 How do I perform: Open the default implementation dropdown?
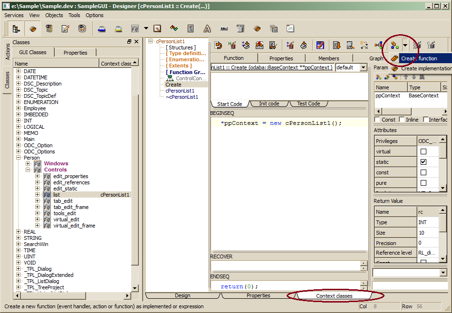pos(363,67)
